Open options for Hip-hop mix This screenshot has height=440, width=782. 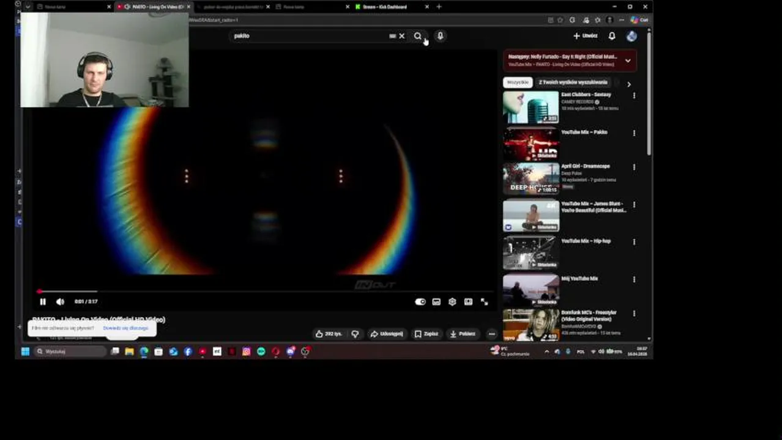[x=634, y=242]
